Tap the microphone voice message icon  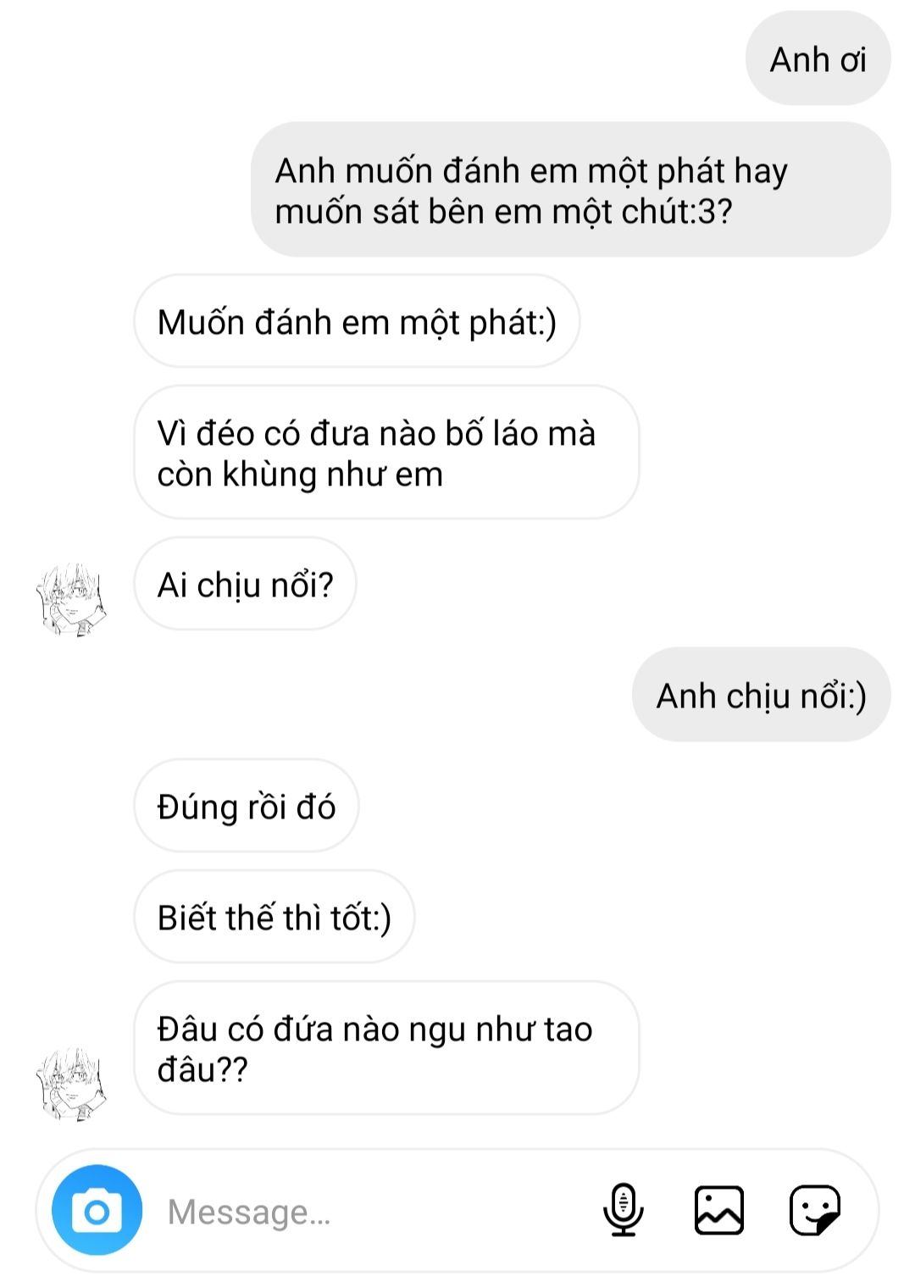[624, 1210]
